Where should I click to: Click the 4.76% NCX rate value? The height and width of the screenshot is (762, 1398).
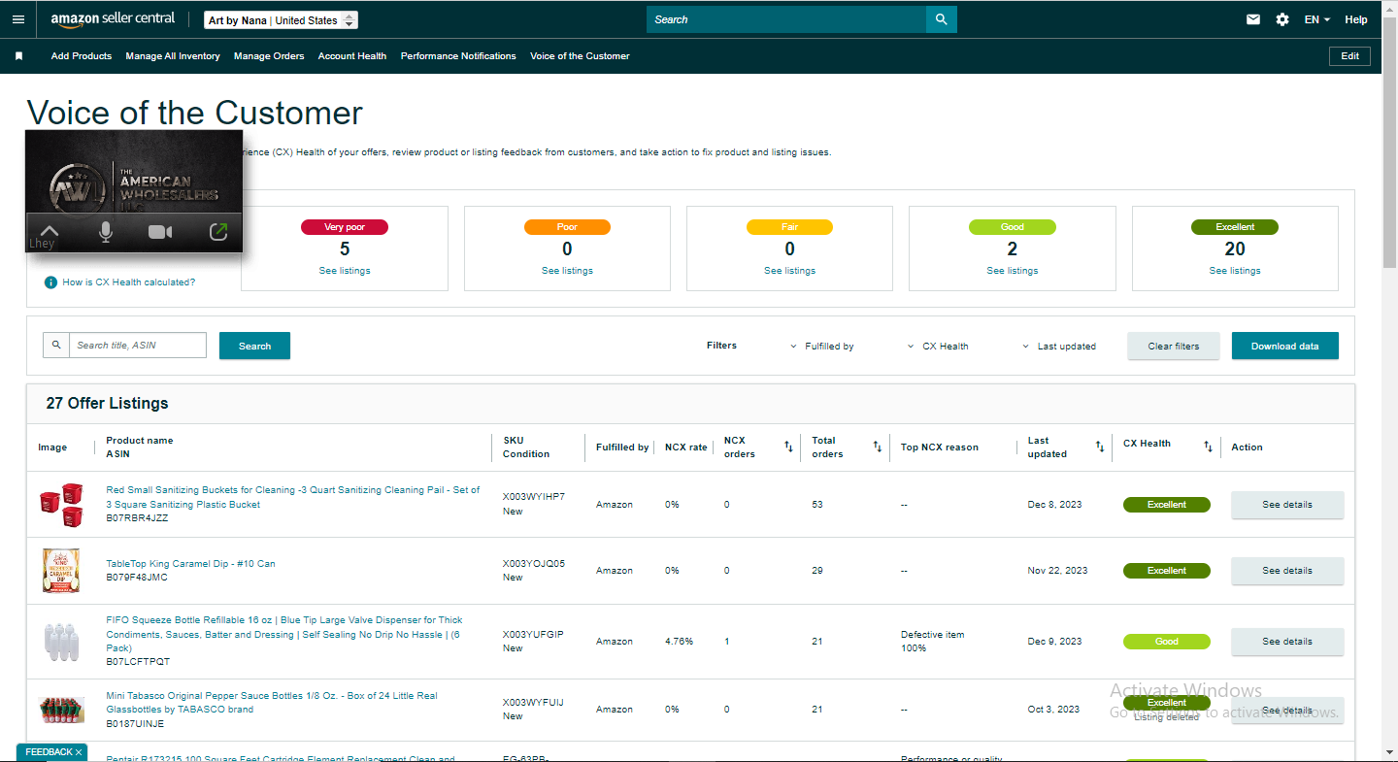pyautogui.click(x=679, y=642)
